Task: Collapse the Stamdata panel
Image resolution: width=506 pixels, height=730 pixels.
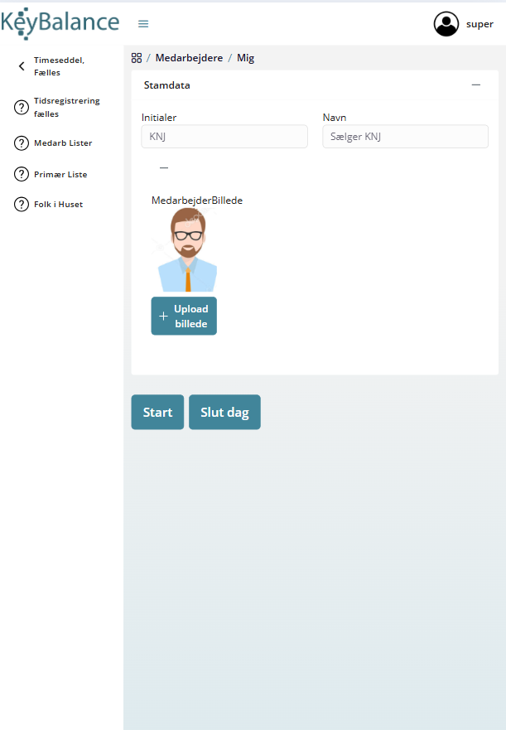Action: click(475, 85)
